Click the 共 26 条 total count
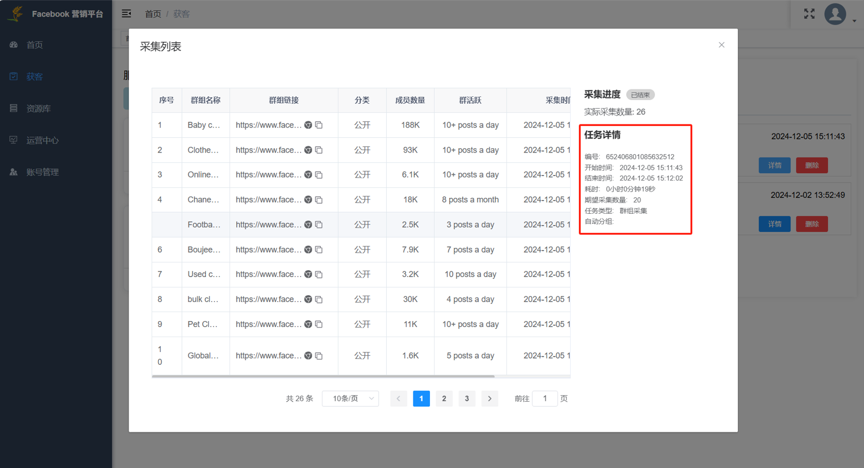 [300, 398]
